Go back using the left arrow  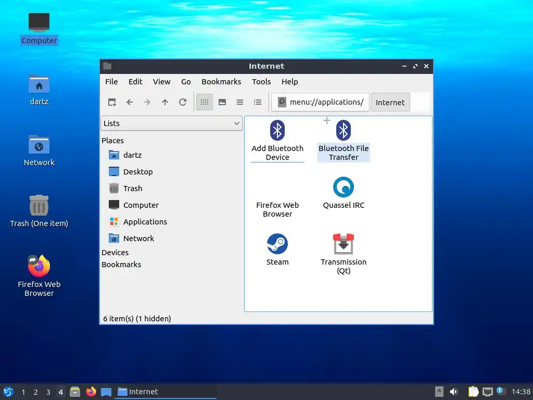pyautogui.click(x=130, y=102)
